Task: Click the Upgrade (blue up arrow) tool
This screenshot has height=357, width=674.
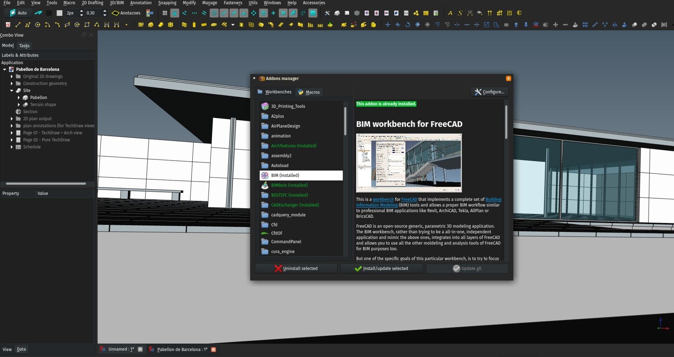Action: (516, 25)
